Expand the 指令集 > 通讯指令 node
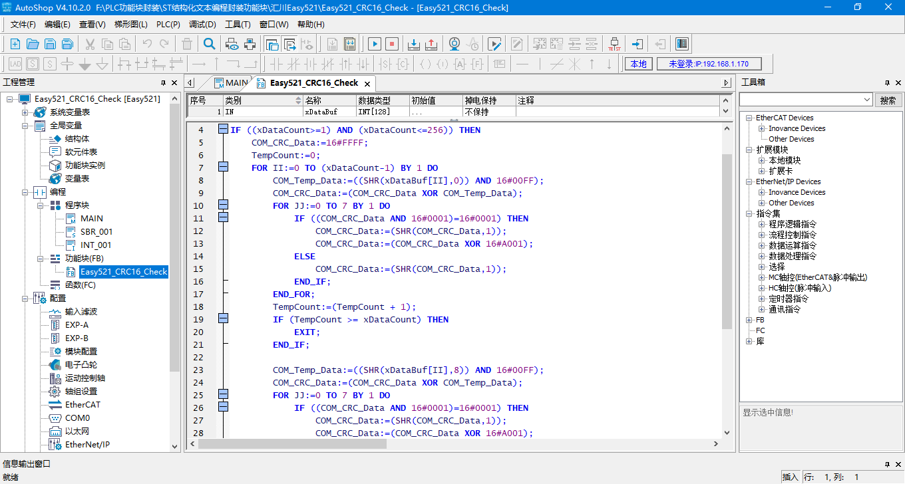Screen dimensions: 905x484 tap(762, 309)
